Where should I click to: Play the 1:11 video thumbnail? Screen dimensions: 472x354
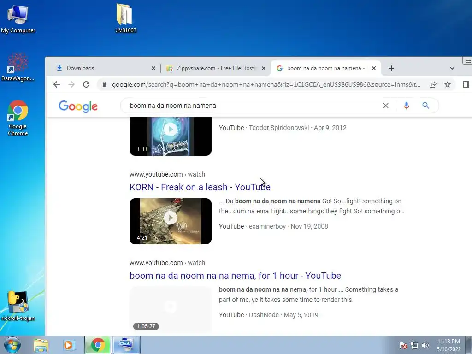coord(171,136)
